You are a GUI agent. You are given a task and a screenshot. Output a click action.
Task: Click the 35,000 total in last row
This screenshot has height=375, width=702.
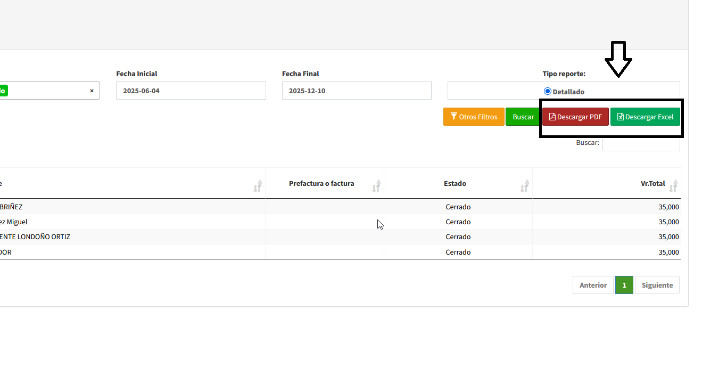pos(668,252)
